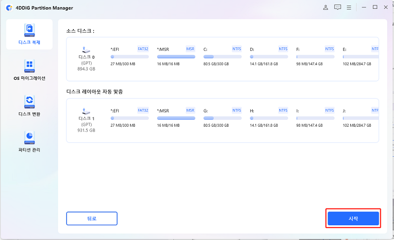This screenshot has height=240, width=394.
Task: Open the hamburger menu in title bar
Action: [x=349, y=7]
